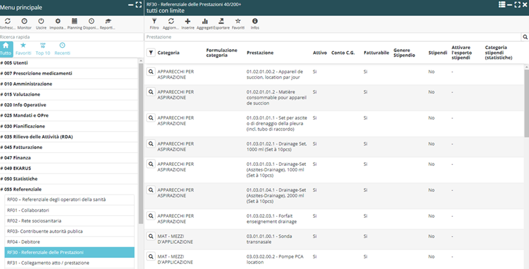Viewport: 529px width, 269px height.
Task: Sort table by Fatturabile column header
Action: [376, 53]
